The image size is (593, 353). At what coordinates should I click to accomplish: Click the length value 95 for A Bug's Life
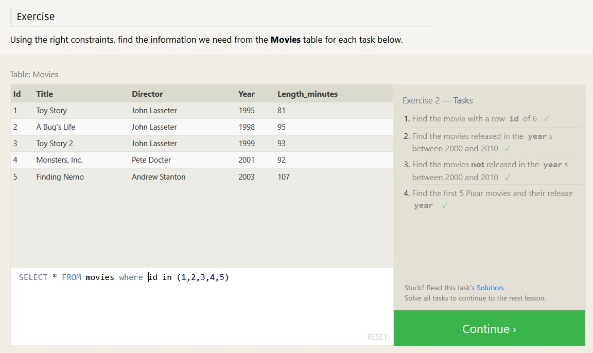[x=282, y=127]
